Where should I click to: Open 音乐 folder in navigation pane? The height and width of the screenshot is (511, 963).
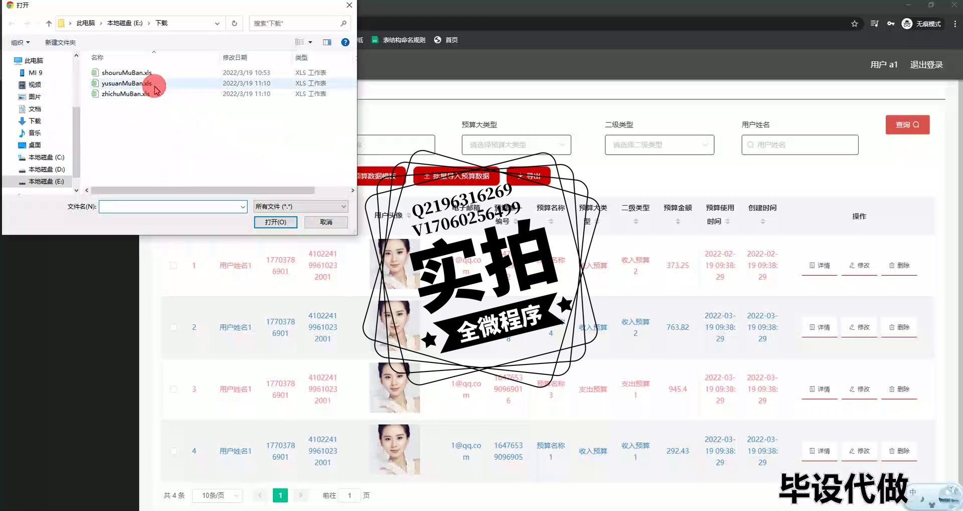point(30,133)
